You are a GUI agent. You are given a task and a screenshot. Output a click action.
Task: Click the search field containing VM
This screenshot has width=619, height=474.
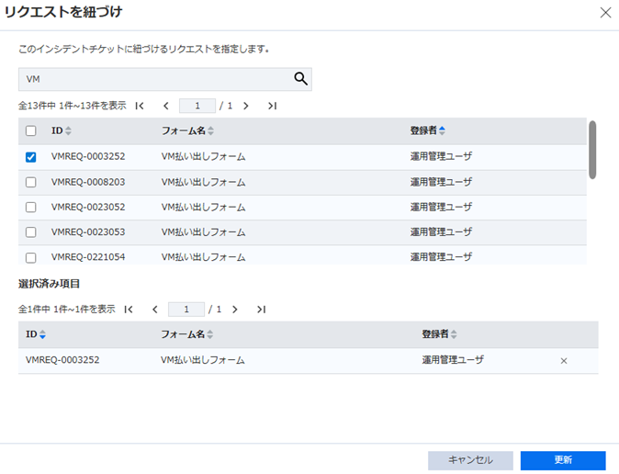tap(154, 79)
